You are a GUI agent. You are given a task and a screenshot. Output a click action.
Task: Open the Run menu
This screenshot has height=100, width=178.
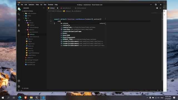45,5
